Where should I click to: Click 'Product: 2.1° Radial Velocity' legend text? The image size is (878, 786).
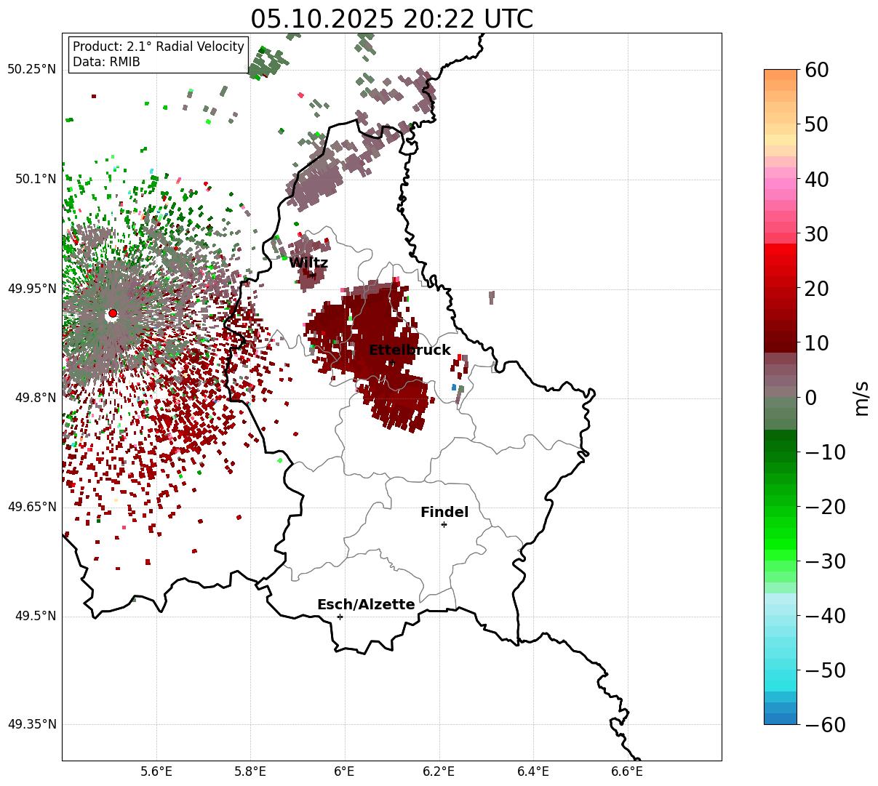(159, 47)
